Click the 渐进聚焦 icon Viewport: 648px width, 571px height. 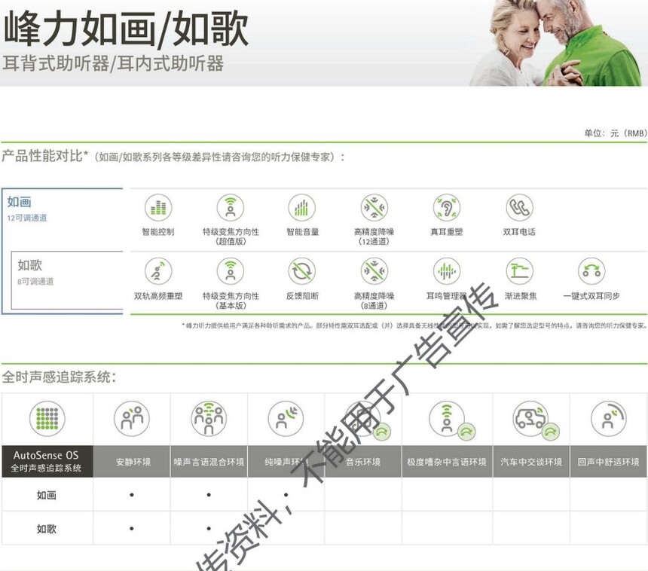tap(519, 271)
